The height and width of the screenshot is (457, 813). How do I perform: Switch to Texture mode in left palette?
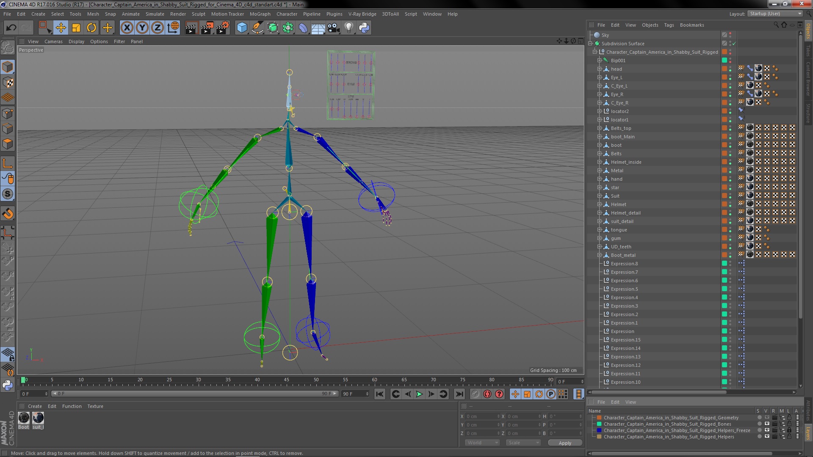point(8,83)
